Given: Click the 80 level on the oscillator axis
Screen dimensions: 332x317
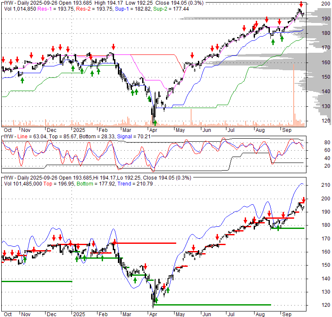Looking at the screenshot, I should click(x=327, y=143).
